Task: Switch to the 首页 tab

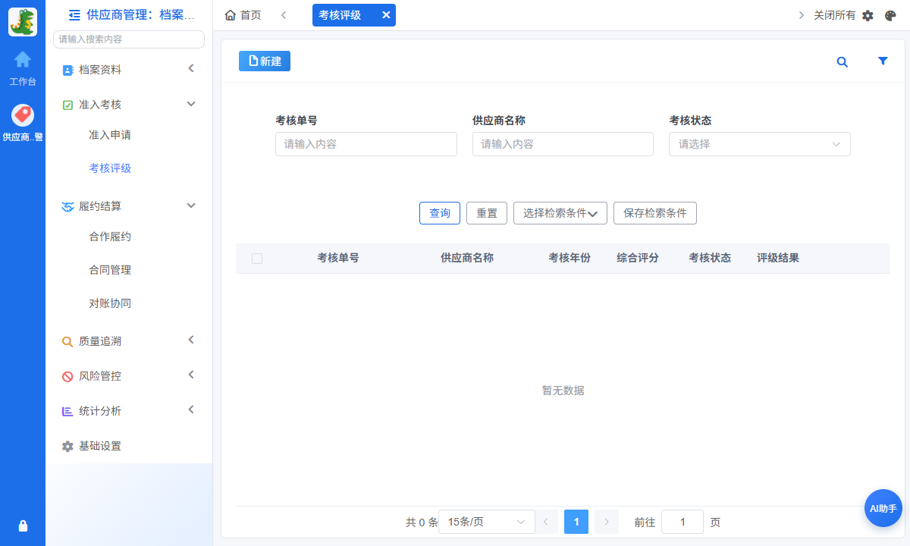Action: tap(243, 15)
